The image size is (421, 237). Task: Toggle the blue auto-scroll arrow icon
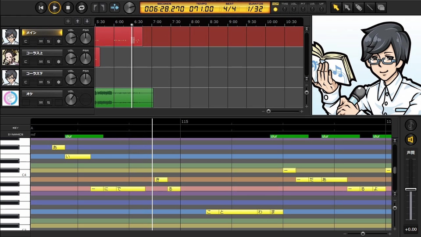(x=114, y=8)
